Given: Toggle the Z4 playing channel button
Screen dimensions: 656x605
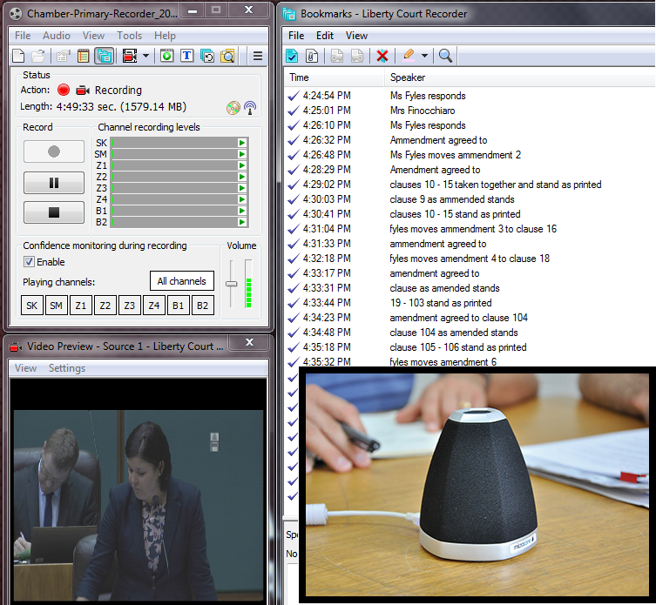Looking at the screenshot, I should (153, 306).
